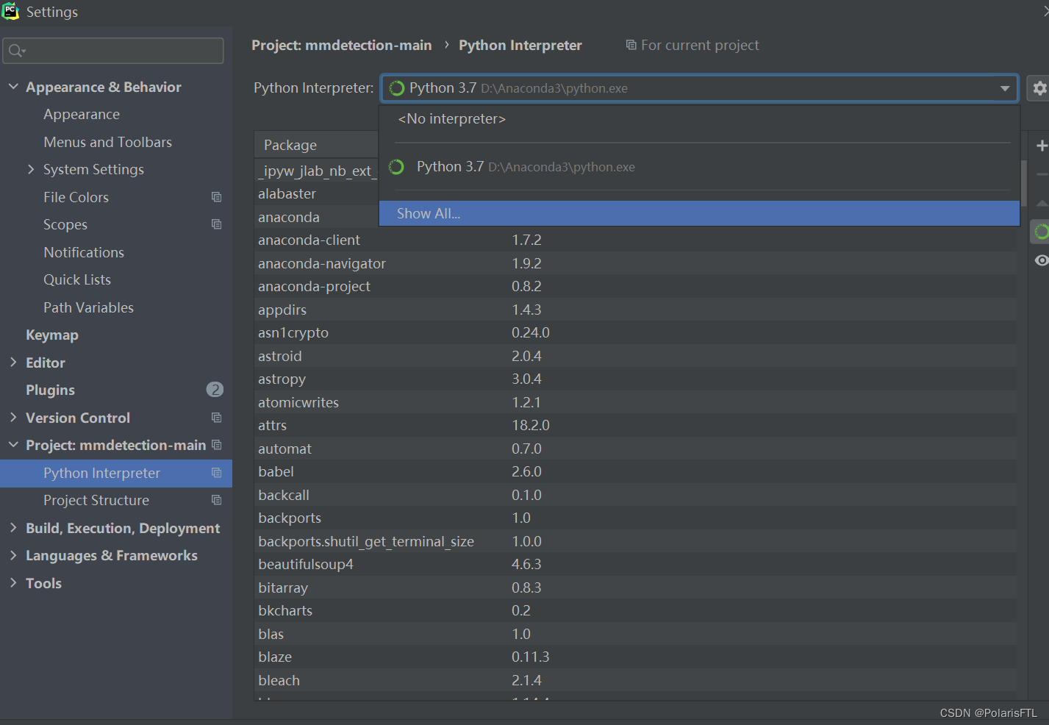This screenshot has width=1049, height=725.
Task: Click the Plugins update badge showing 2
Action: point(215,390)
